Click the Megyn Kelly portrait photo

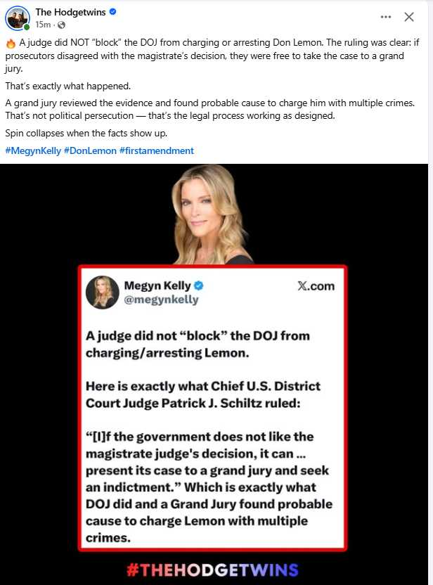click(x=209, y=214)
